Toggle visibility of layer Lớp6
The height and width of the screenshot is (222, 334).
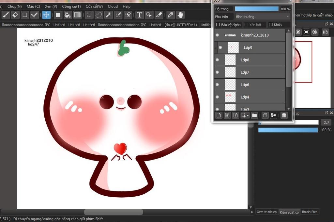(217, 85)
